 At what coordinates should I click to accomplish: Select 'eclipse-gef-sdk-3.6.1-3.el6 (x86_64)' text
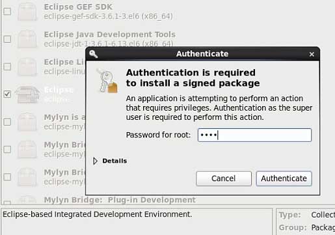pyautogui.click(x=109, y=16)
